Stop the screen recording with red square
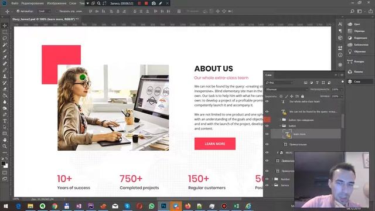Viewport: 375px width, 211px height. (x=146, y=4)
